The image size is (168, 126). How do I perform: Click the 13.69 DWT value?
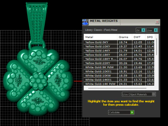coord(138,67)
